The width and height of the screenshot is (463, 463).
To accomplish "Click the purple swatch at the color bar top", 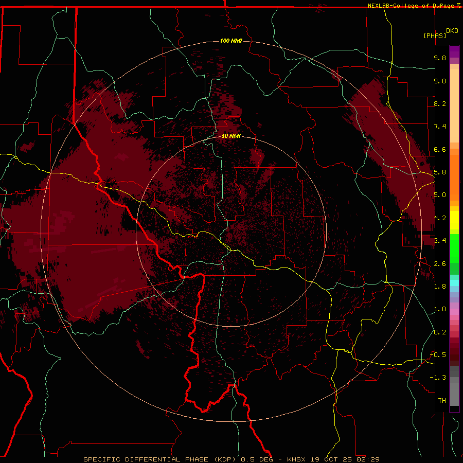I will click(454, 51).
